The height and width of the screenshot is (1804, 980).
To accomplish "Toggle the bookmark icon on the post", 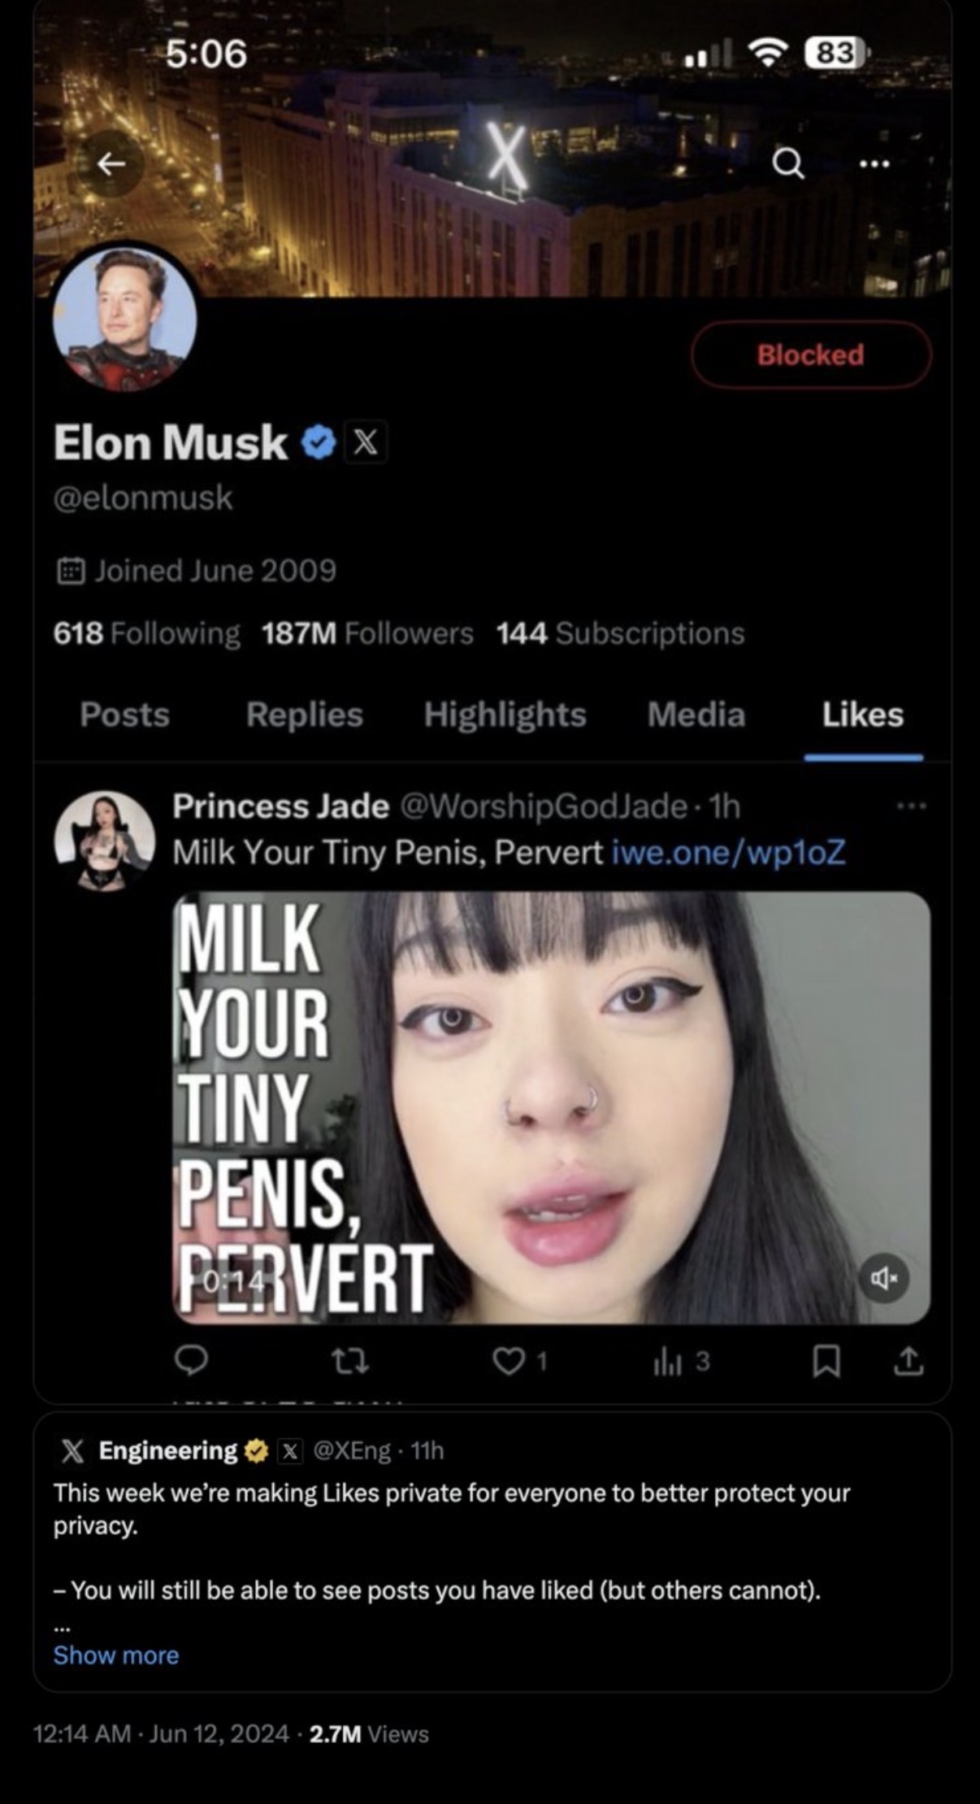I will pos(826,1361).
